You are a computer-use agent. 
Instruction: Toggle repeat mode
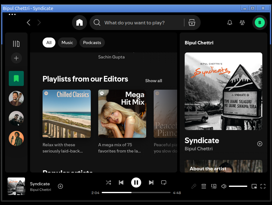point(164,182)
